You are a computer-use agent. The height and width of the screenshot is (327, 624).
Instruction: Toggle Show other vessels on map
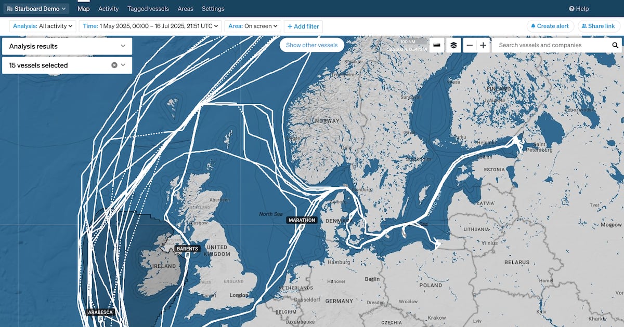click(311, 45)
